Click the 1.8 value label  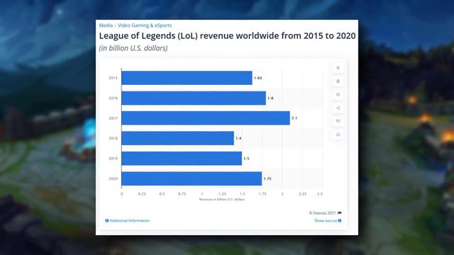tap(270, 98)
